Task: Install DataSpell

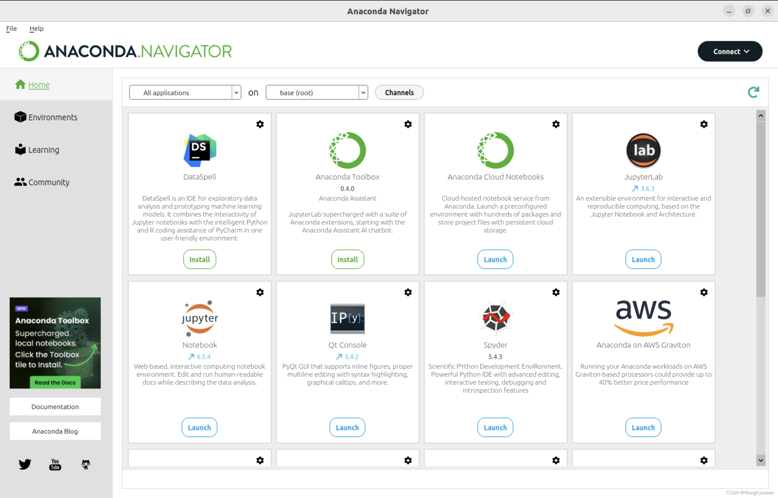Action: click(200, 259)
